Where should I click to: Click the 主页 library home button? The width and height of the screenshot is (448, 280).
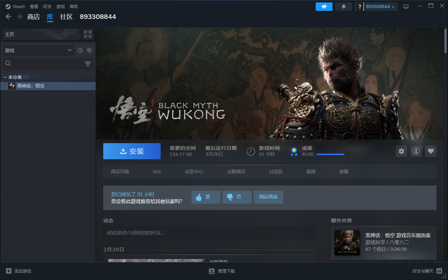coord(41,34)
